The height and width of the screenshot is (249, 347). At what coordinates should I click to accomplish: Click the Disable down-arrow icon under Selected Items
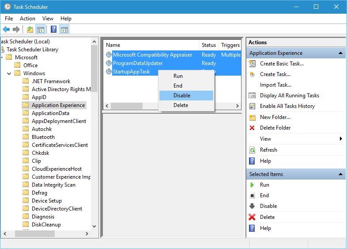252,206
